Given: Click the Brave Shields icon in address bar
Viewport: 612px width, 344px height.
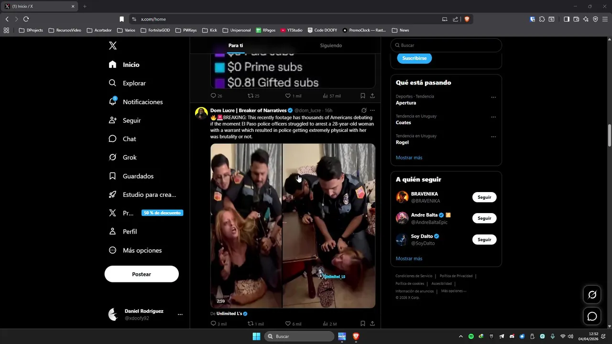Looking at the screenshot, I should point(467,19).
